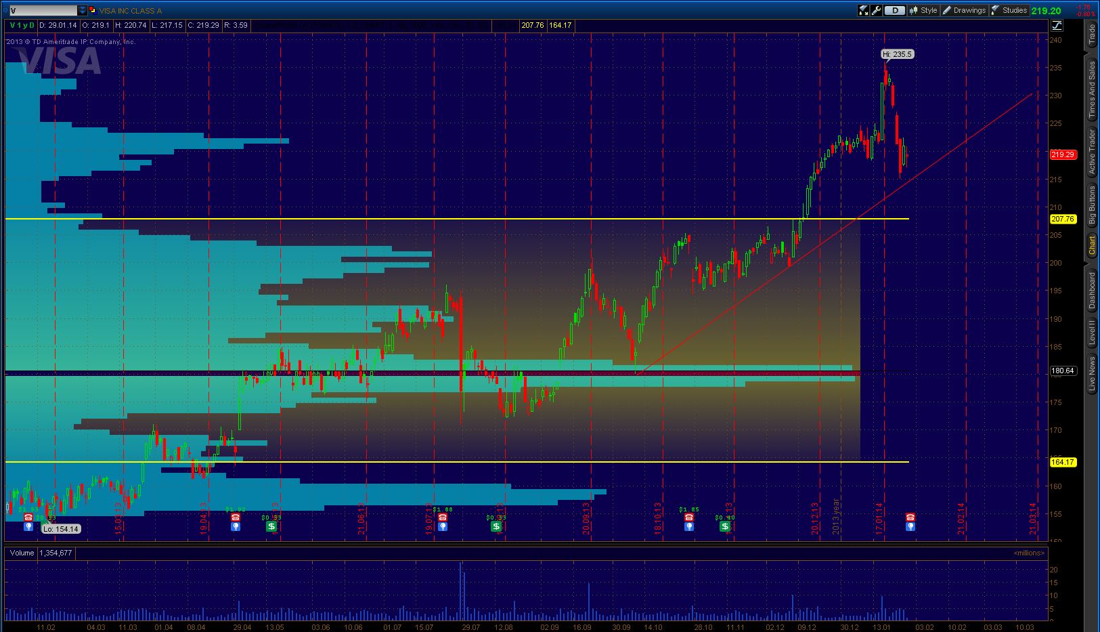Click the H: 220.74 high value
The width and height of the screenshot is (1100, 632).
[x=129, y=25]
